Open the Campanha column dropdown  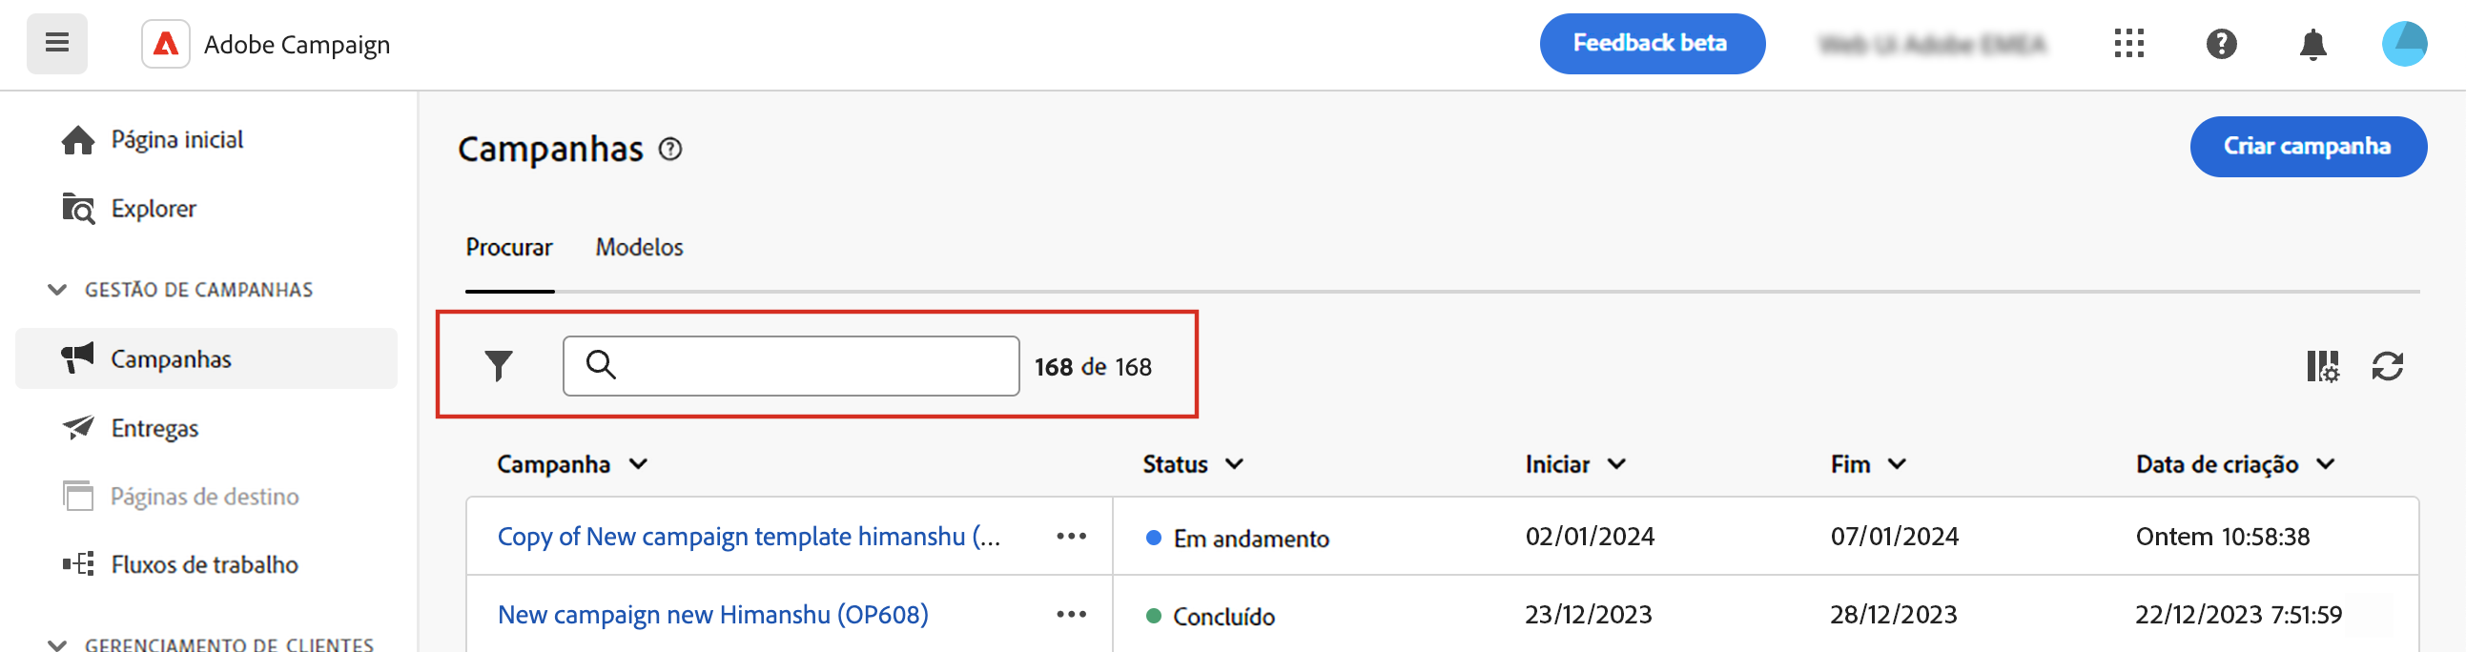[x=638, y=464]
